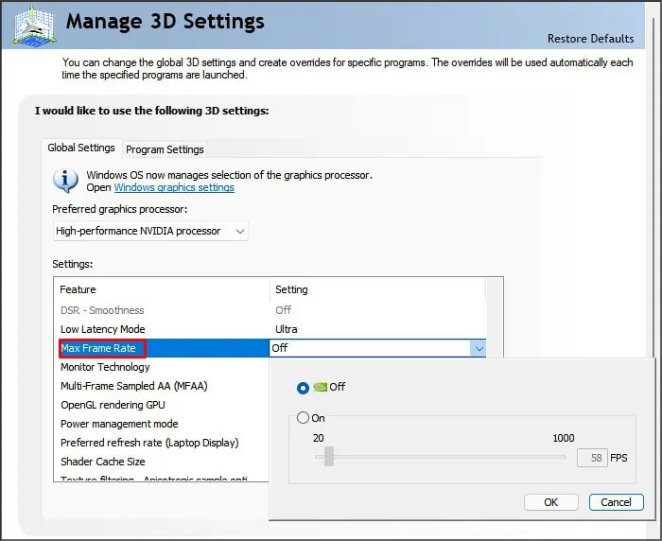Select the Shader Cache Size row
This screenshot has width=662, height=541.
162,462
